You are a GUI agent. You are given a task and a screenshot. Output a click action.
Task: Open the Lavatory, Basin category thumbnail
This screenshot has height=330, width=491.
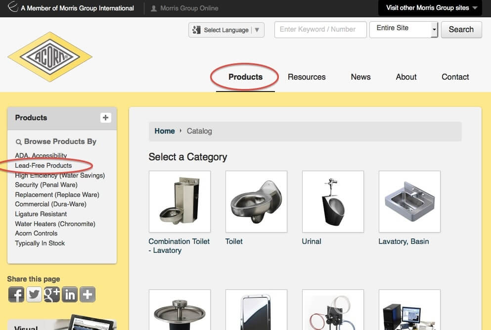(x=409, y=201)
